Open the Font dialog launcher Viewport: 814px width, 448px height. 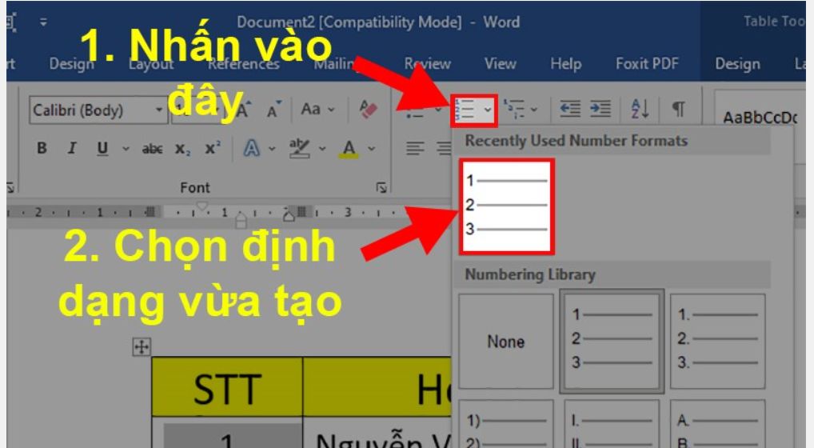(x=381, y=187)
